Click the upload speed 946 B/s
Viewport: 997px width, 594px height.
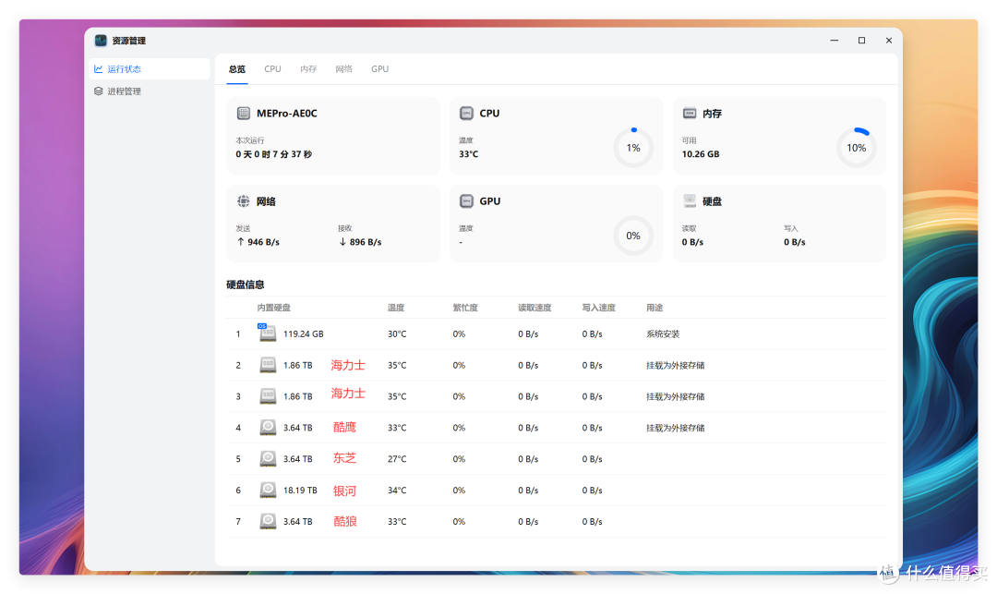point(264,242)
